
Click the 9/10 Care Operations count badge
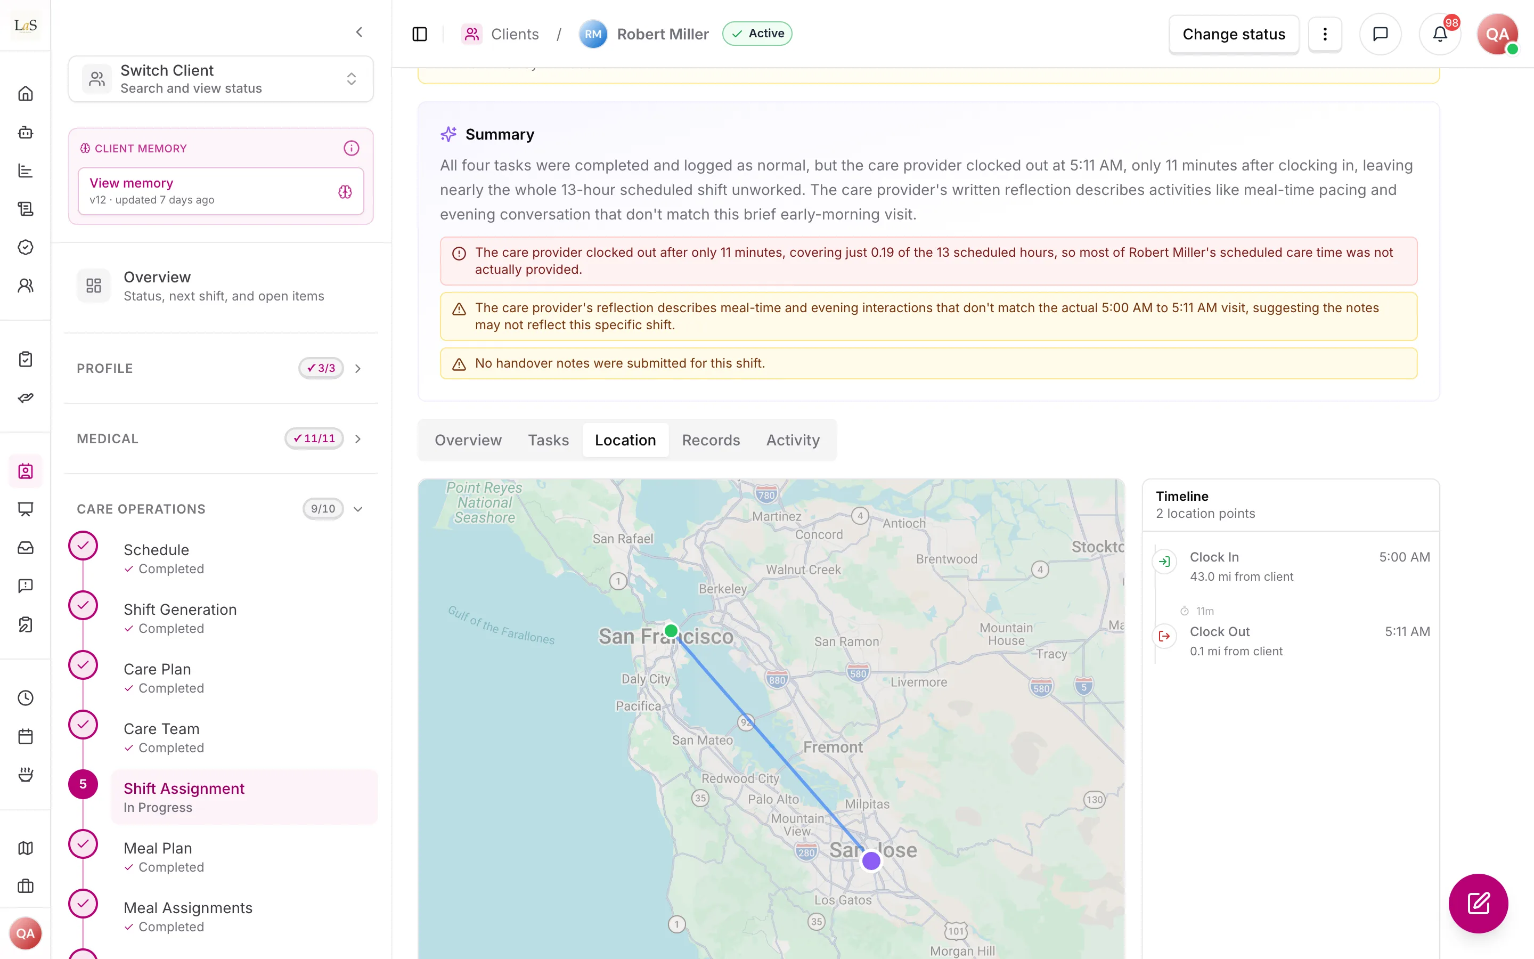click(x=323, y=509)
